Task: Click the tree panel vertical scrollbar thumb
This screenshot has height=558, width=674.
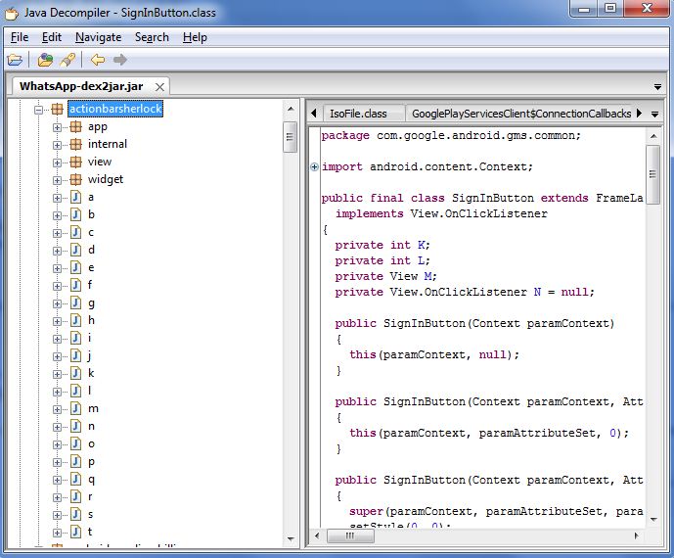Action: pyautogui.click(x=291, y=137)
